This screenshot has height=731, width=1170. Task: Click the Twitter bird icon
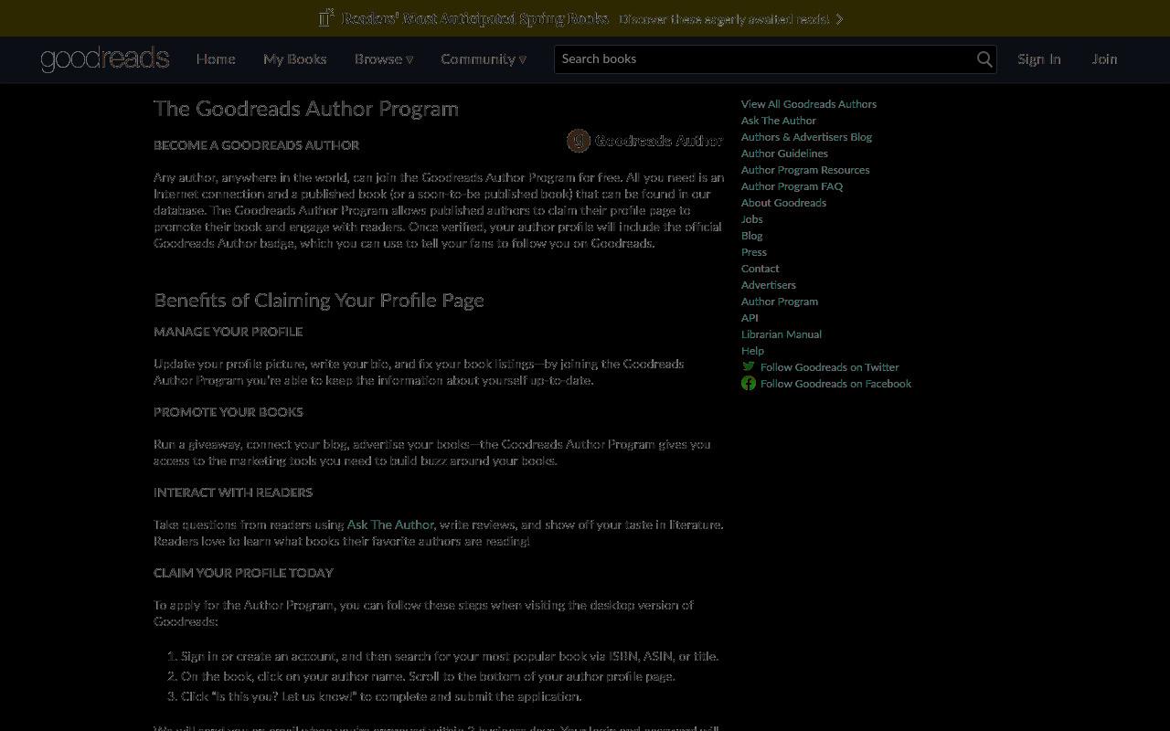(x=749, y=366)
